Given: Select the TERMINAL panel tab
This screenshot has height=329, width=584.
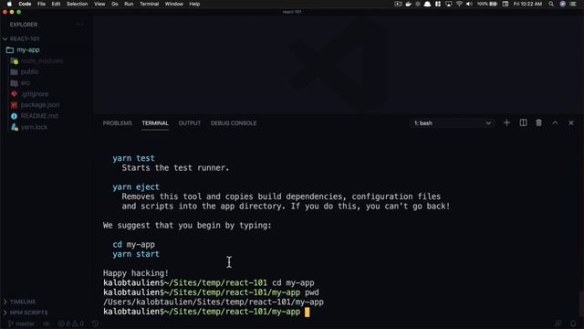Looking at the screenshot, I should click(x=155, y=123).
